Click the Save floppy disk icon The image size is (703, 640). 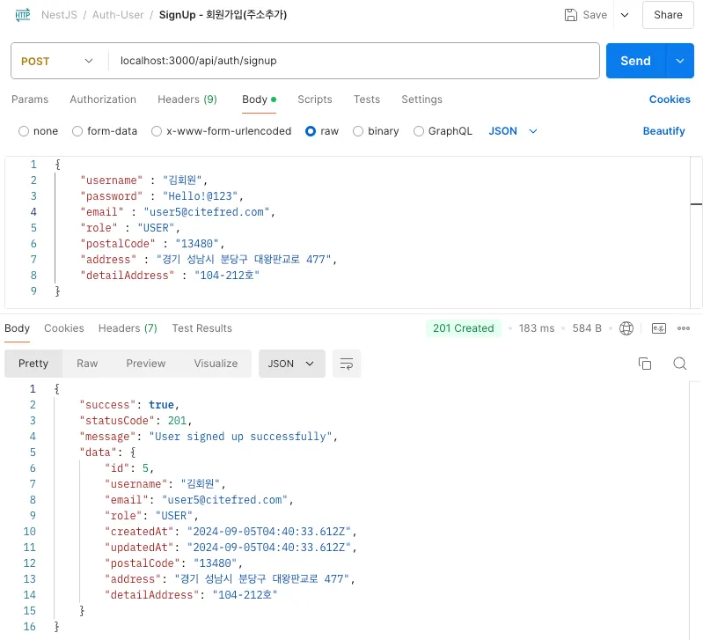pos(571,15)
